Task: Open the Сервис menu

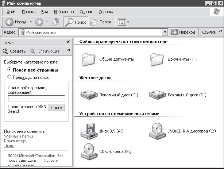Action: (x=86, y=12)
